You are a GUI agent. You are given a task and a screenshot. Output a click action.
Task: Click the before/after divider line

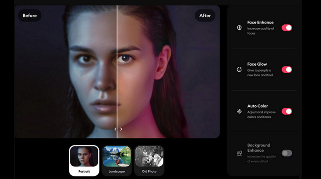click(x=117, y=72)
